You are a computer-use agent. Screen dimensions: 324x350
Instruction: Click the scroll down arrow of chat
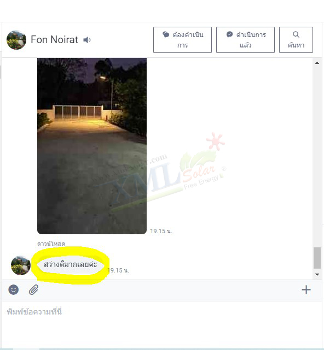point(317,275)
